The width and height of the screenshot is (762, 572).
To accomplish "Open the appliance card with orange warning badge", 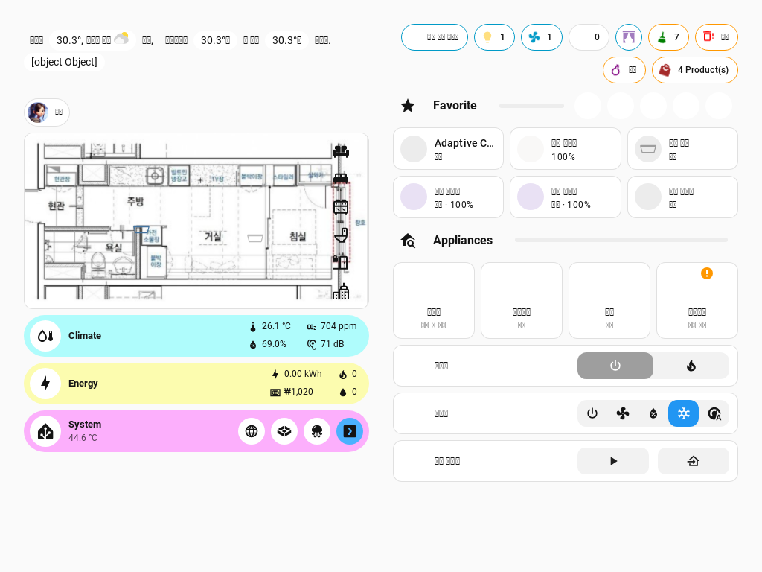I will click(x=697, y=301).
